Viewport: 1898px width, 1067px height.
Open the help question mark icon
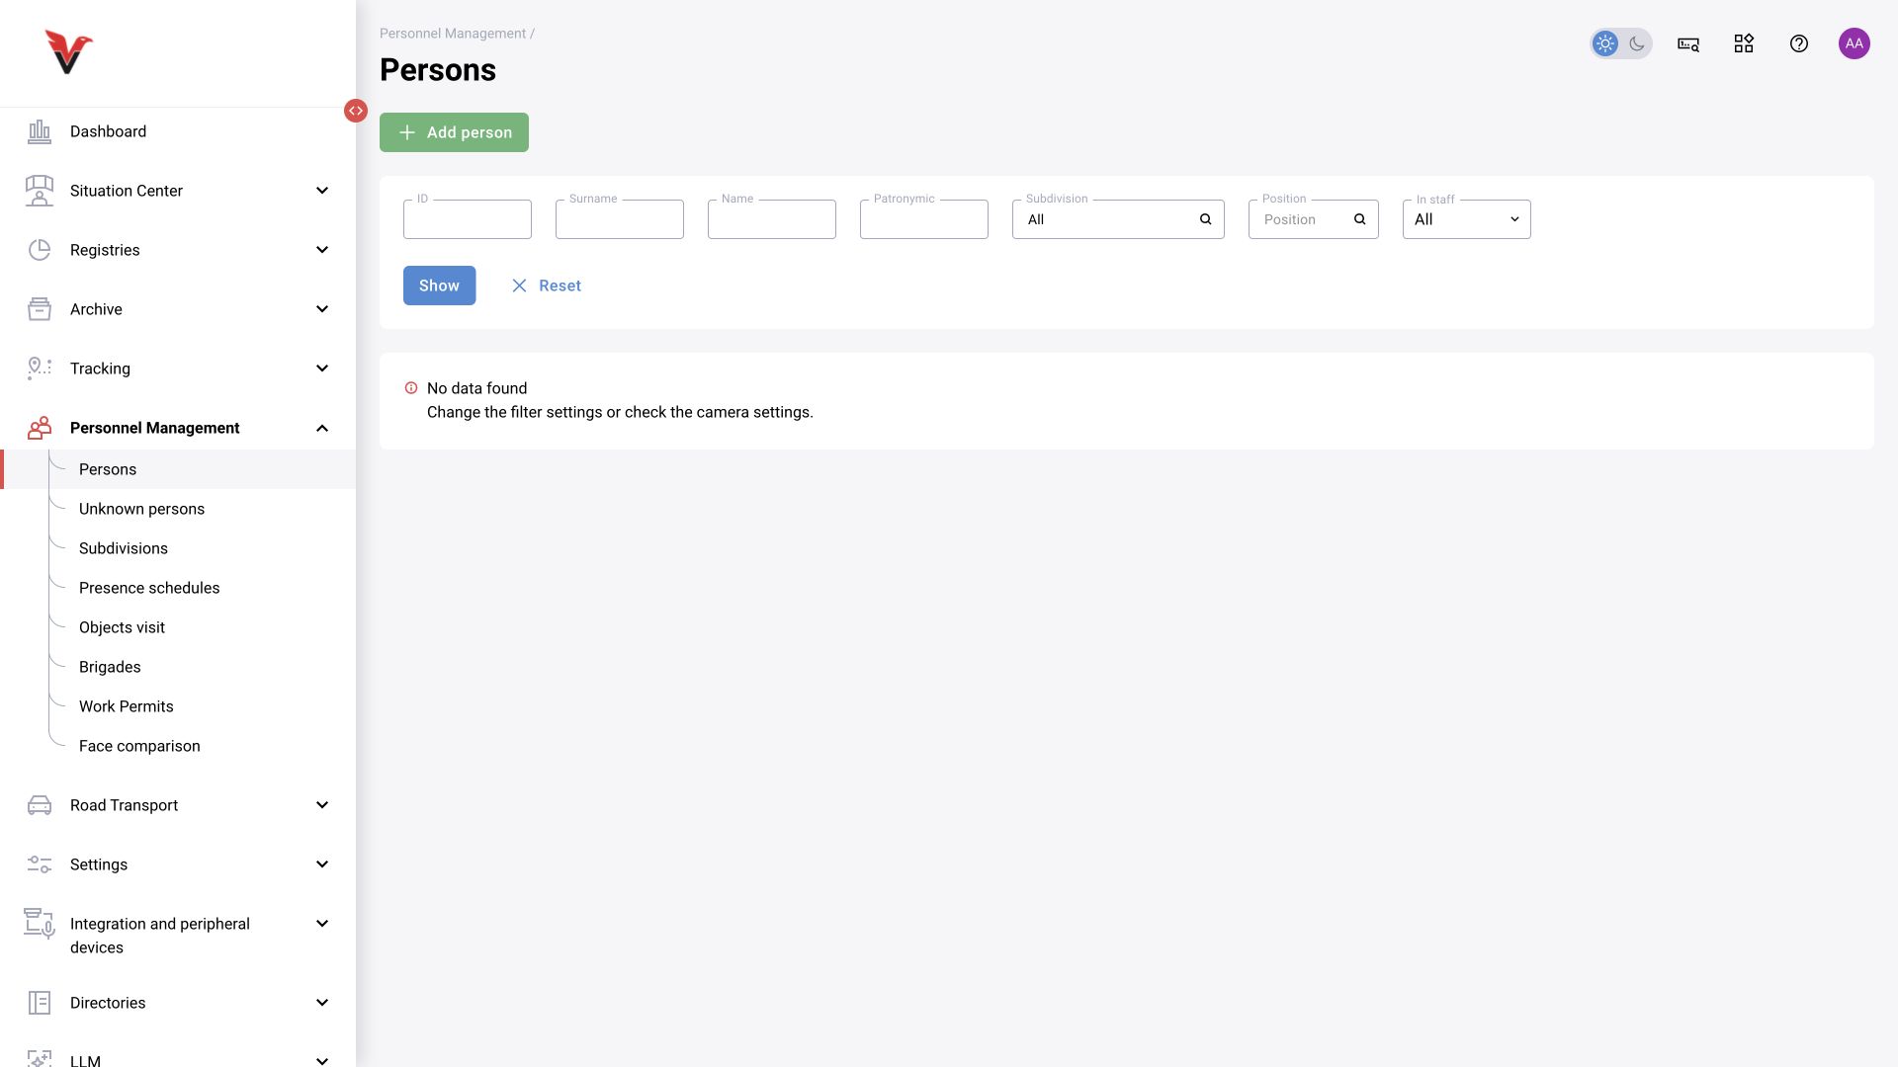point(1799,43)
